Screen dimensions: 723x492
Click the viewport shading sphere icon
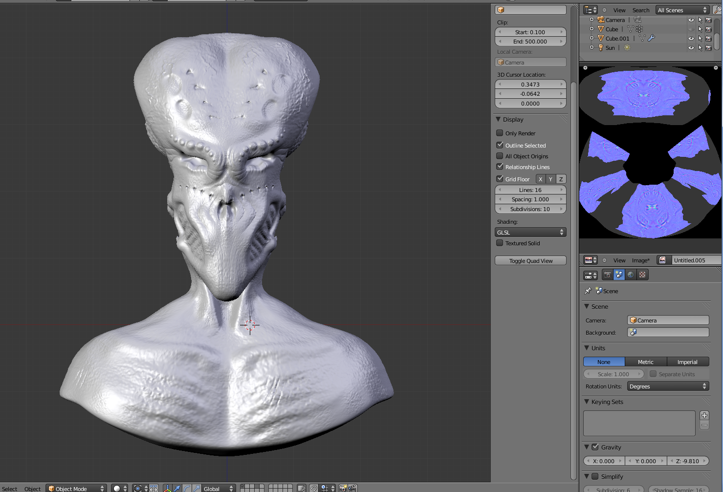(x=120, y=488)
